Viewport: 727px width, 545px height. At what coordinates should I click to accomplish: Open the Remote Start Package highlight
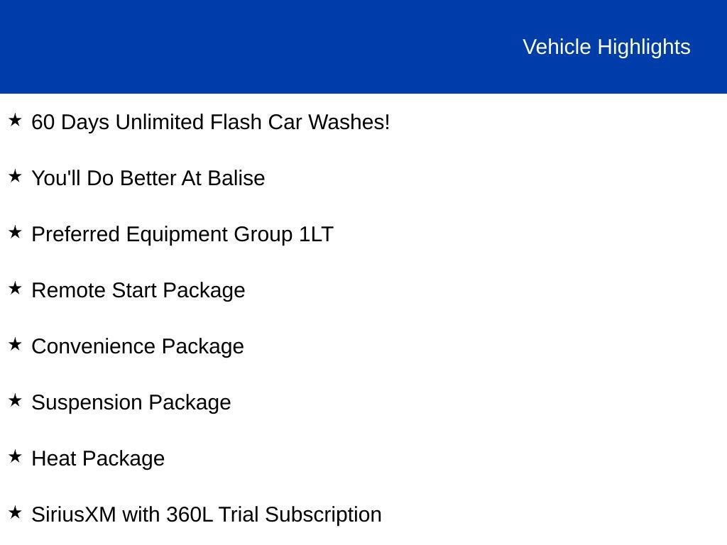click(138, 290)
